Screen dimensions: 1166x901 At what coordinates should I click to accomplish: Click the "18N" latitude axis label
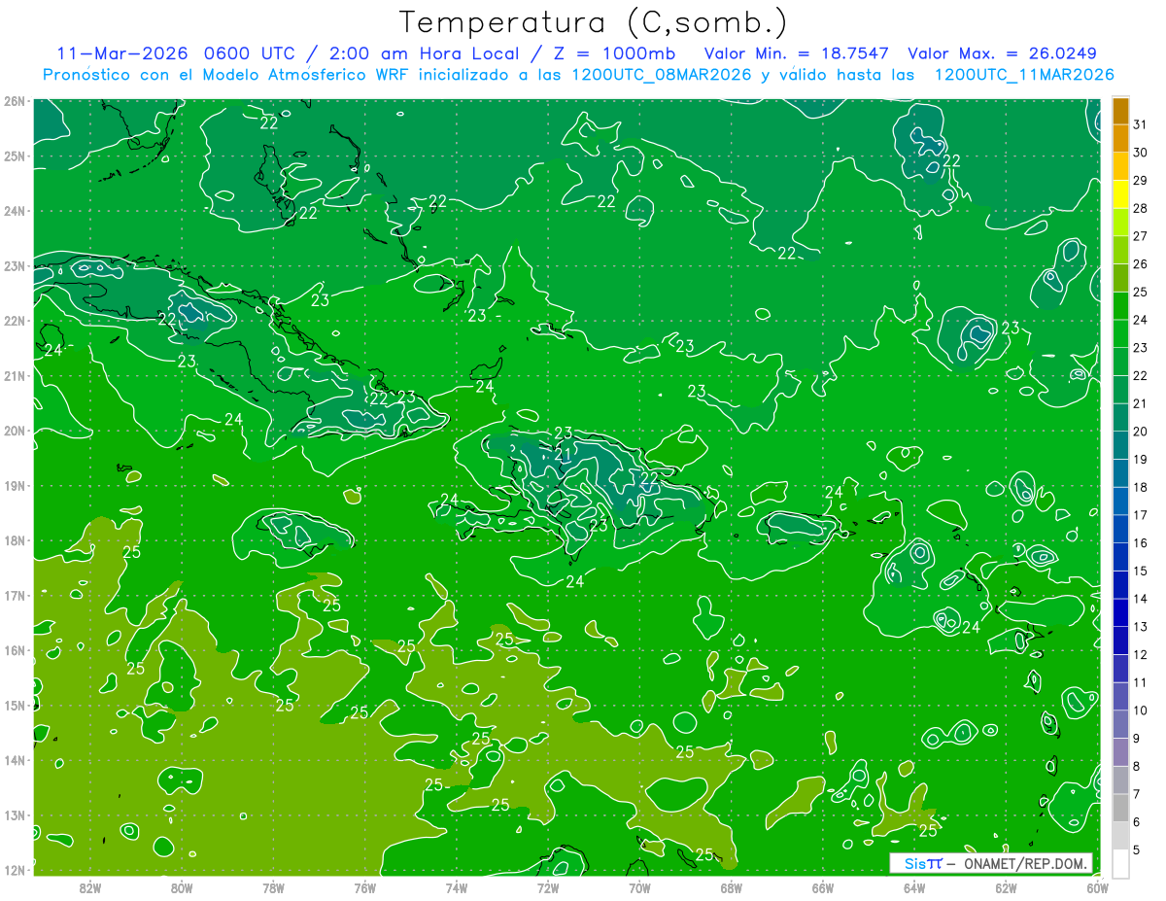point(15,540)
